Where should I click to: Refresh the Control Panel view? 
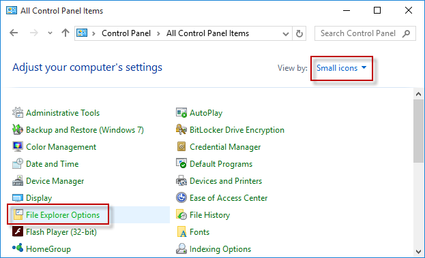(299, 33)
